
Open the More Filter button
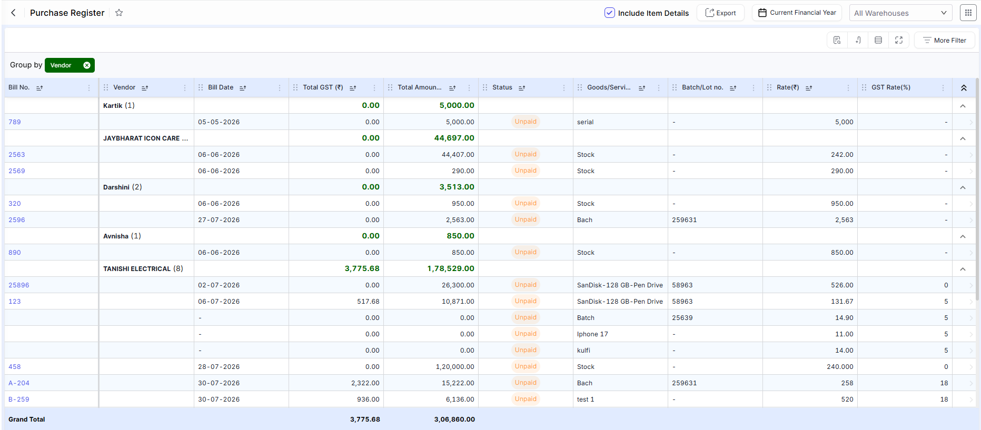tap(945, 40)
